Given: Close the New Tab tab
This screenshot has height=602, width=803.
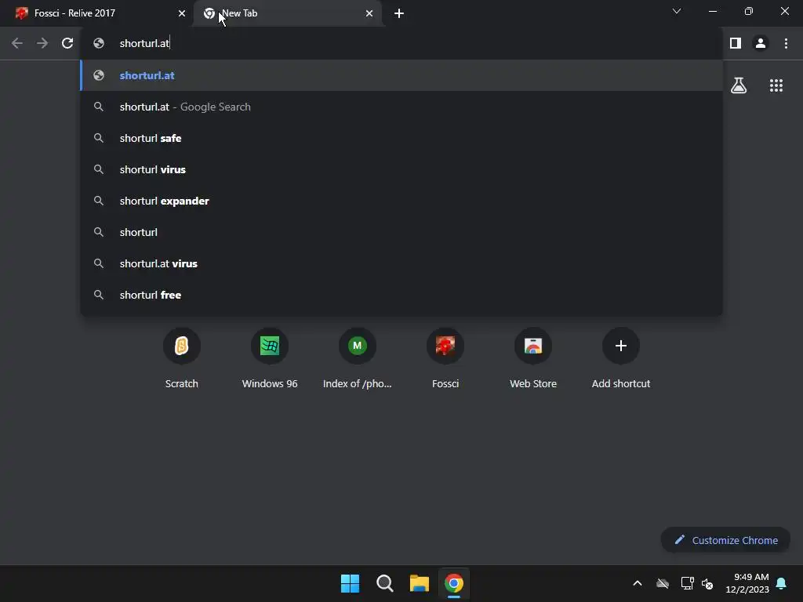Looking at the screenshot, I should click(369, 13).
